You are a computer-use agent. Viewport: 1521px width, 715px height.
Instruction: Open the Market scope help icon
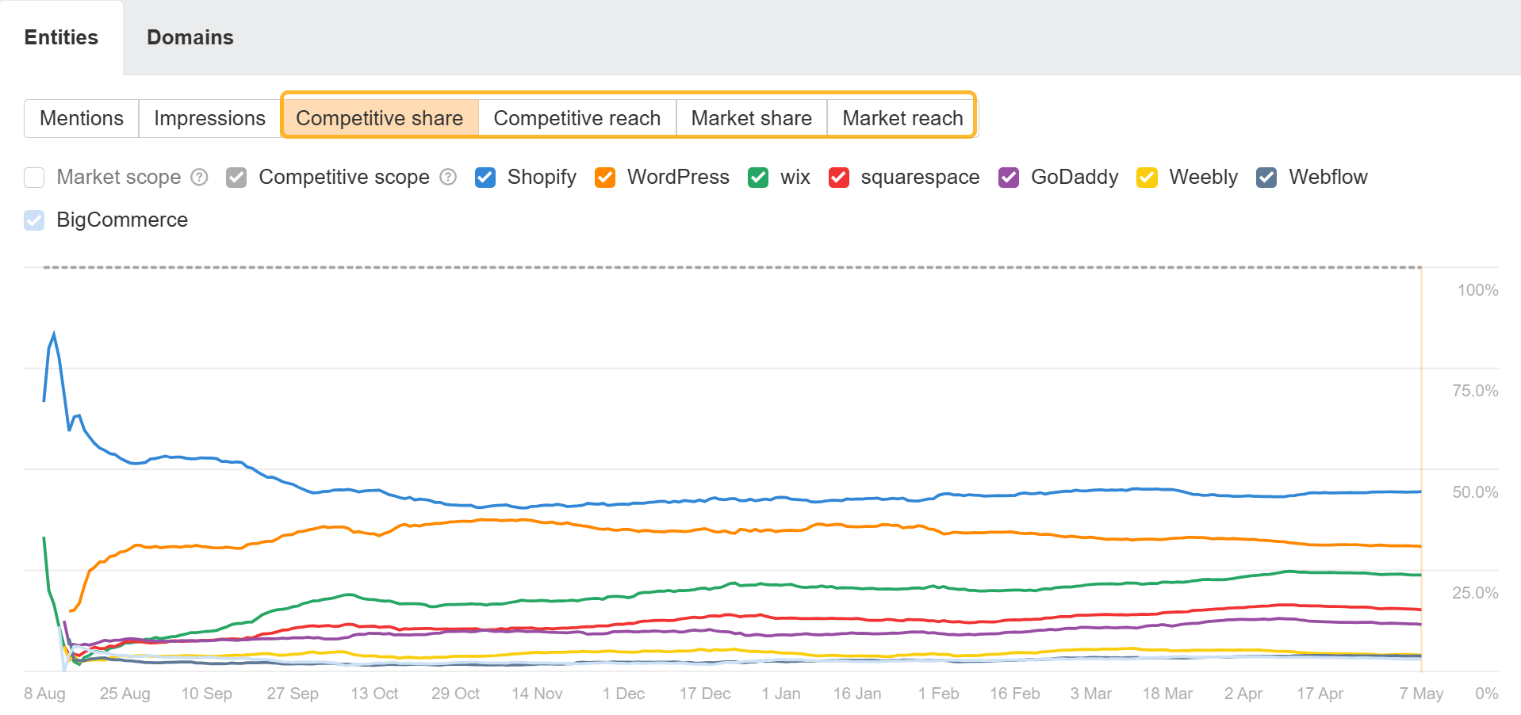point(200,177)
